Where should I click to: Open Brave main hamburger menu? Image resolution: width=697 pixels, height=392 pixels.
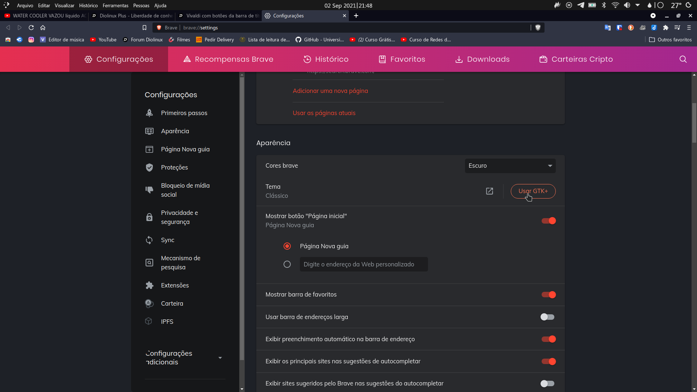(689, 28)
